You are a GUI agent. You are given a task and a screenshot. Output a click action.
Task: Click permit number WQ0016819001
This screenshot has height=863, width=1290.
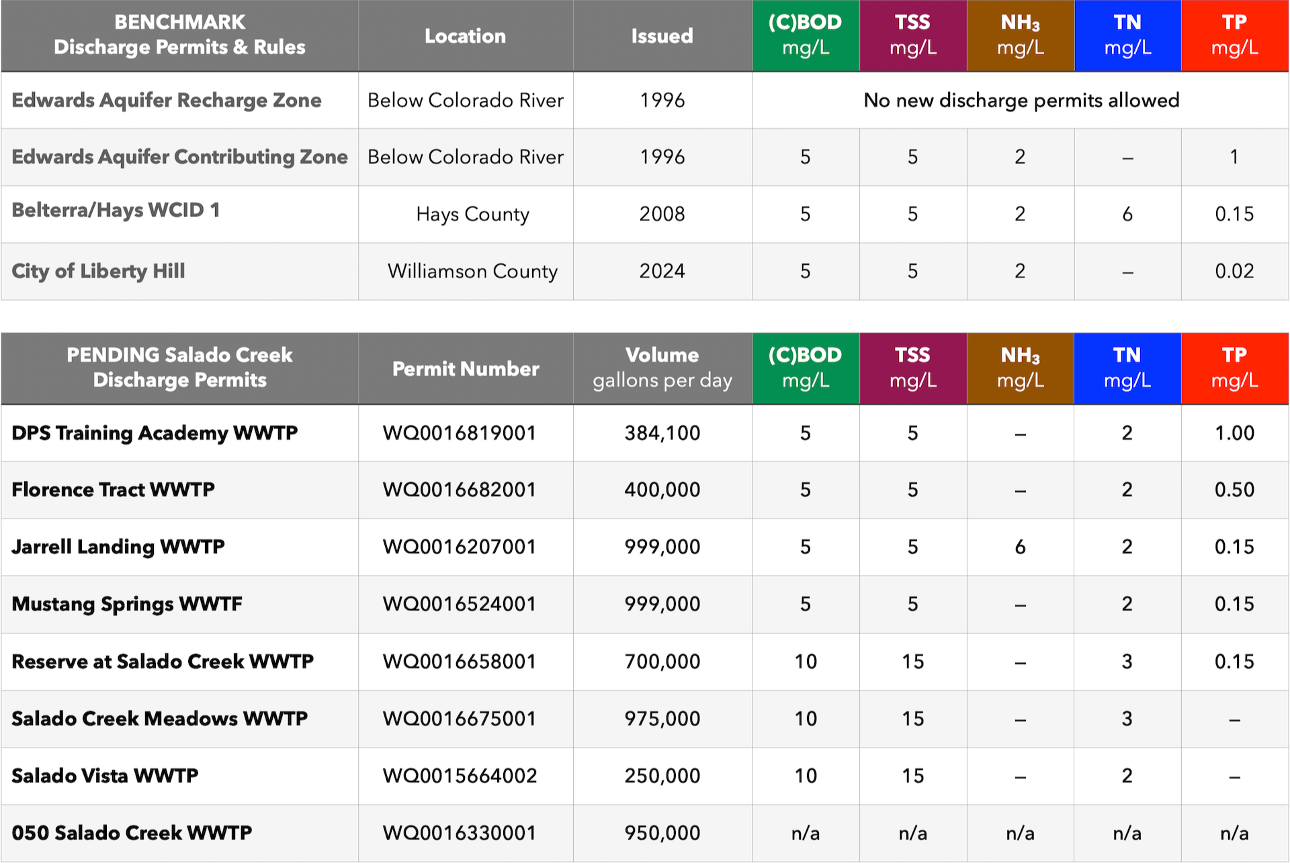pos(460,433)
